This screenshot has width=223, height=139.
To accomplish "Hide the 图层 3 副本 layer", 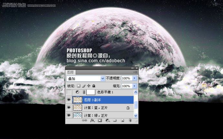I will click(x=69, y=100).
